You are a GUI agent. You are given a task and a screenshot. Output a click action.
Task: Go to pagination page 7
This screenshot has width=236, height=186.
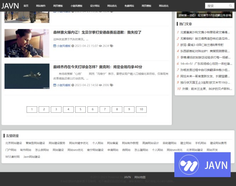coord(105,110)
